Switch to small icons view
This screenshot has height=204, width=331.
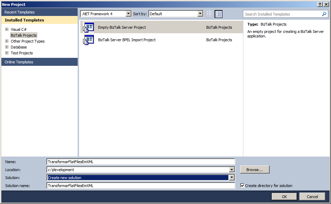pos(209,14)
